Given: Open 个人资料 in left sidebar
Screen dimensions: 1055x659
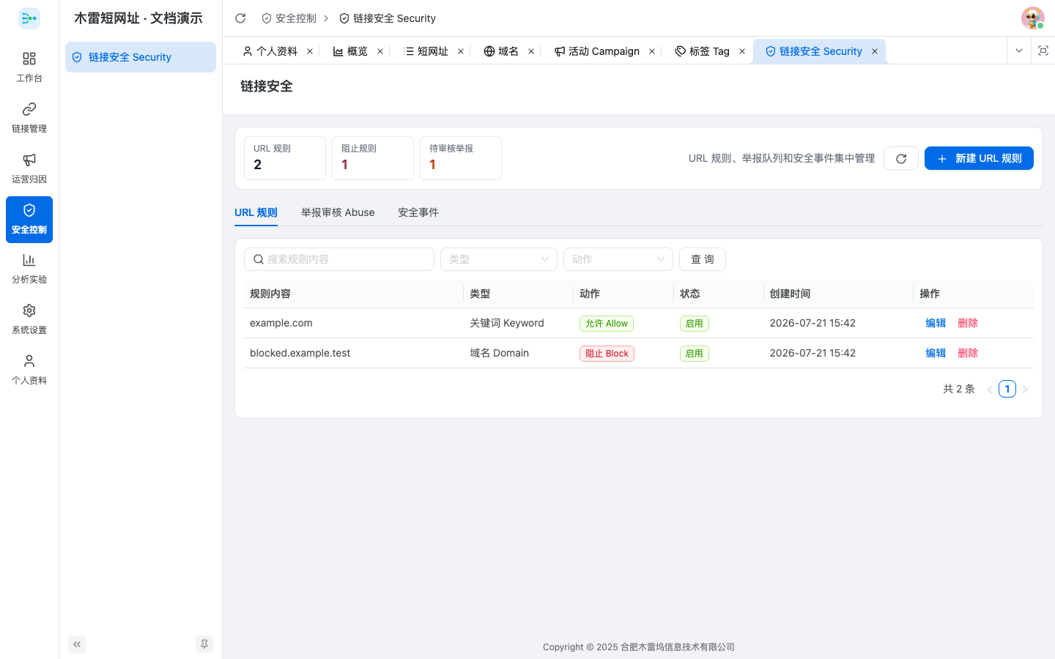Looking at the screenshot, I should pos(29,370).
